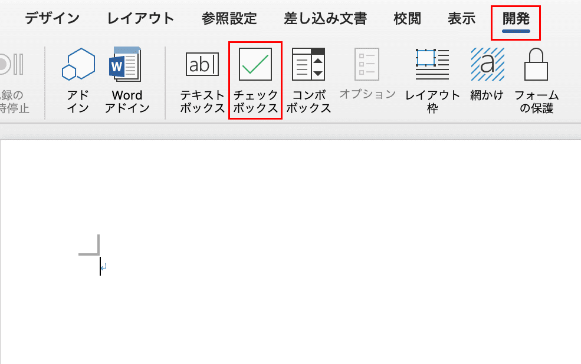Insert a コンボボックス form field
Viewport: 581px width, 364px height.
point(308,64)
